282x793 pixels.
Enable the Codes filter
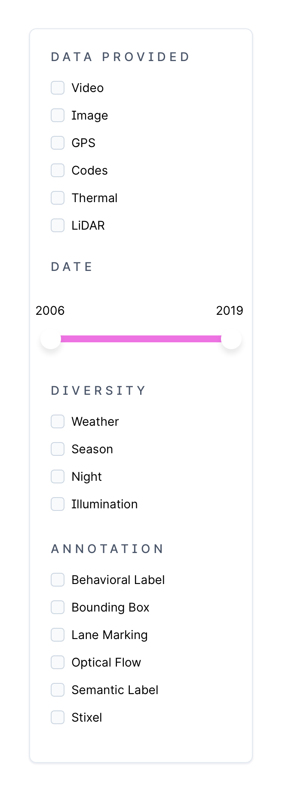(x=57, y=170)
